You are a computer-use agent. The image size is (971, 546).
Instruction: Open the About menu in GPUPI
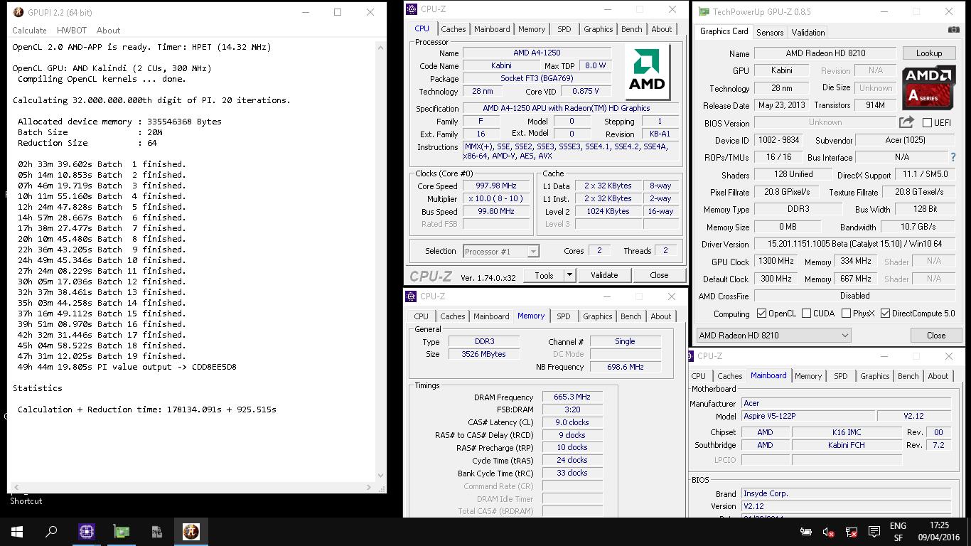pos(108,31)
